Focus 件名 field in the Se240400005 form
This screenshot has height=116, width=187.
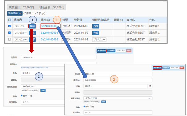(x=115, y=86)
